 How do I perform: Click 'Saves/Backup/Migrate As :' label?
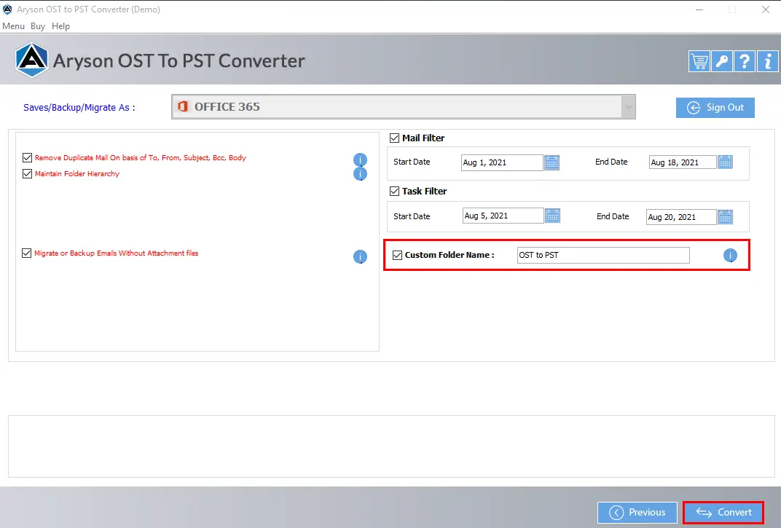coord(79,108)
